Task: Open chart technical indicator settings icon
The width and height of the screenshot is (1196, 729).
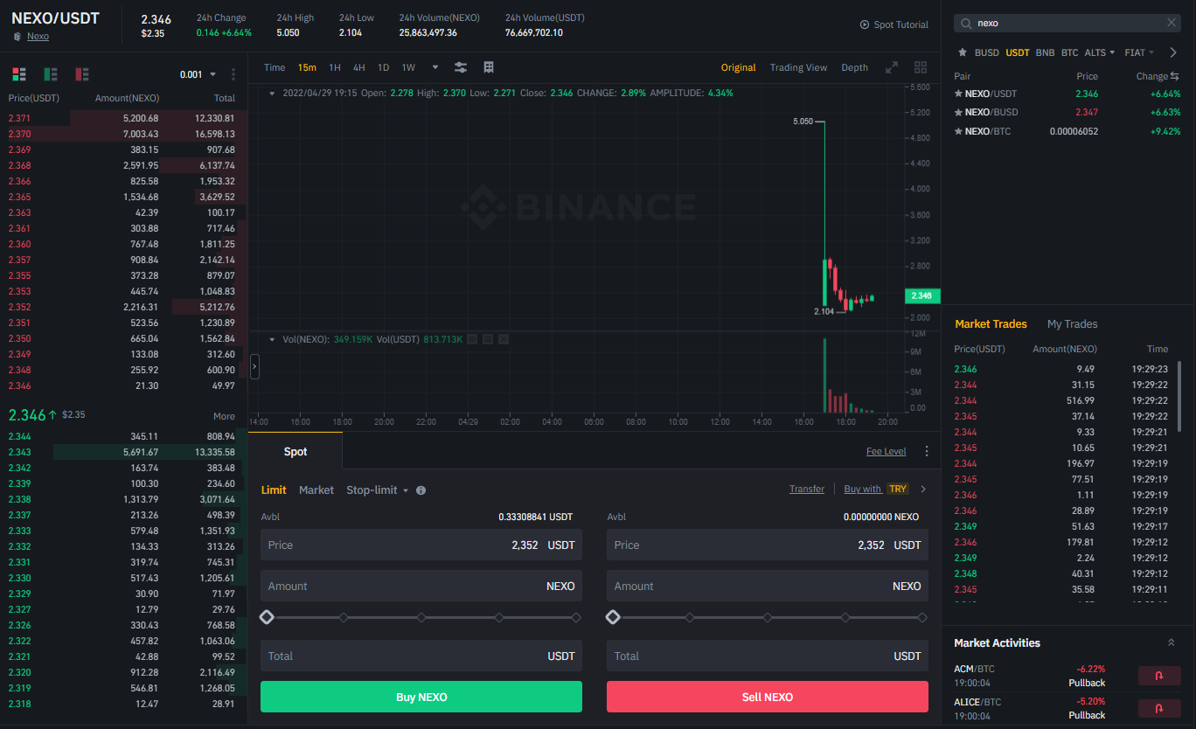Action: [461, 67]
